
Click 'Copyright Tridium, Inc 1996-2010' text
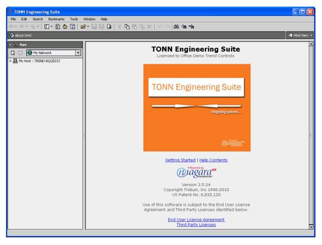click(x=196, y=189)
